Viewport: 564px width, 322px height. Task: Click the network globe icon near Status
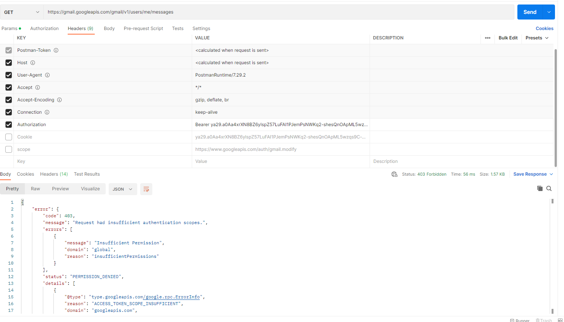click(x=394, y=174)
